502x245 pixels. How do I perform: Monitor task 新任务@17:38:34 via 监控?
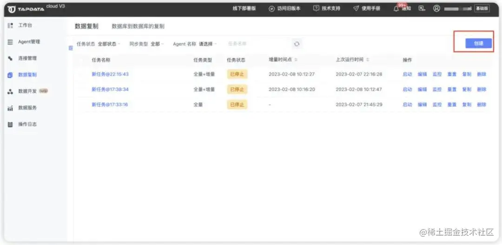tap(437, 89)
